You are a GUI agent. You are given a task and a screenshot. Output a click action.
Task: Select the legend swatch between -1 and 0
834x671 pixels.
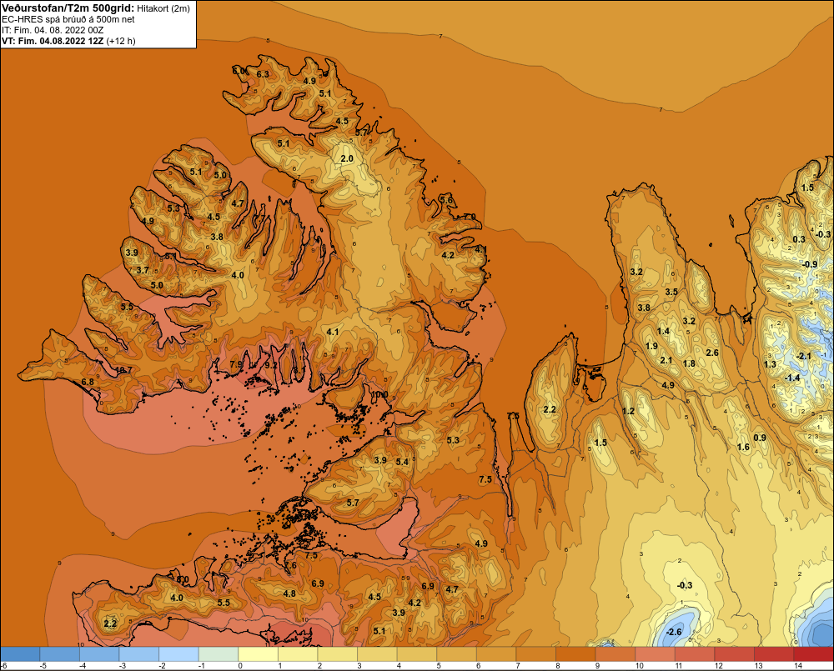[219, 654]
